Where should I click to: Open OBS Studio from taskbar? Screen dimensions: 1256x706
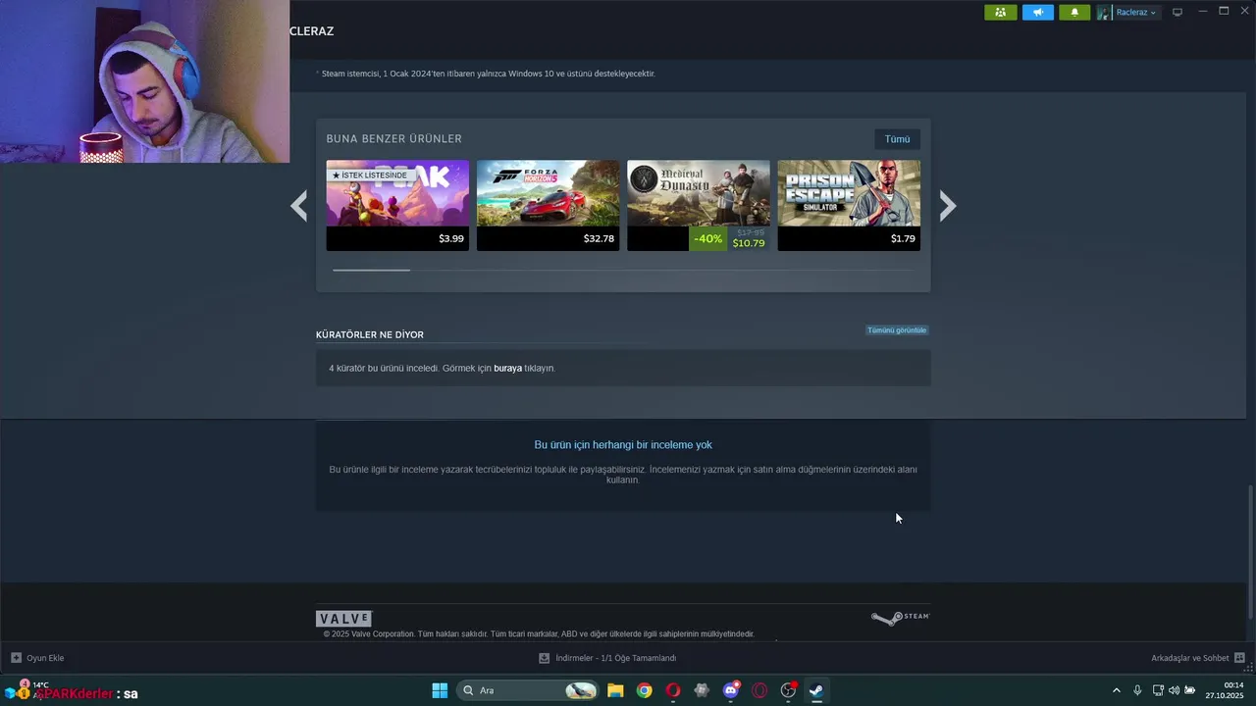[x=788, y=690]
